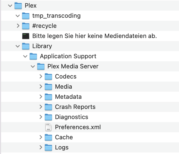This screenshot has width=179, height=154.
Task: Expand the Crash Reports folder
Action: click(41, 107)
